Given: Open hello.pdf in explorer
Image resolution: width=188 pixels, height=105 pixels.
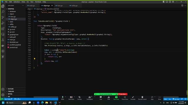Looking at the screenshot, I should tap(13, 37).
